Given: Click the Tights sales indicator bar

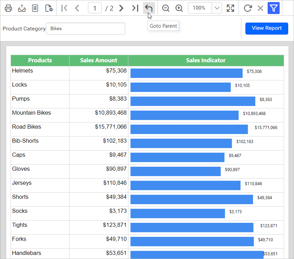Looking at the screenshot, I should click(192, 228).
